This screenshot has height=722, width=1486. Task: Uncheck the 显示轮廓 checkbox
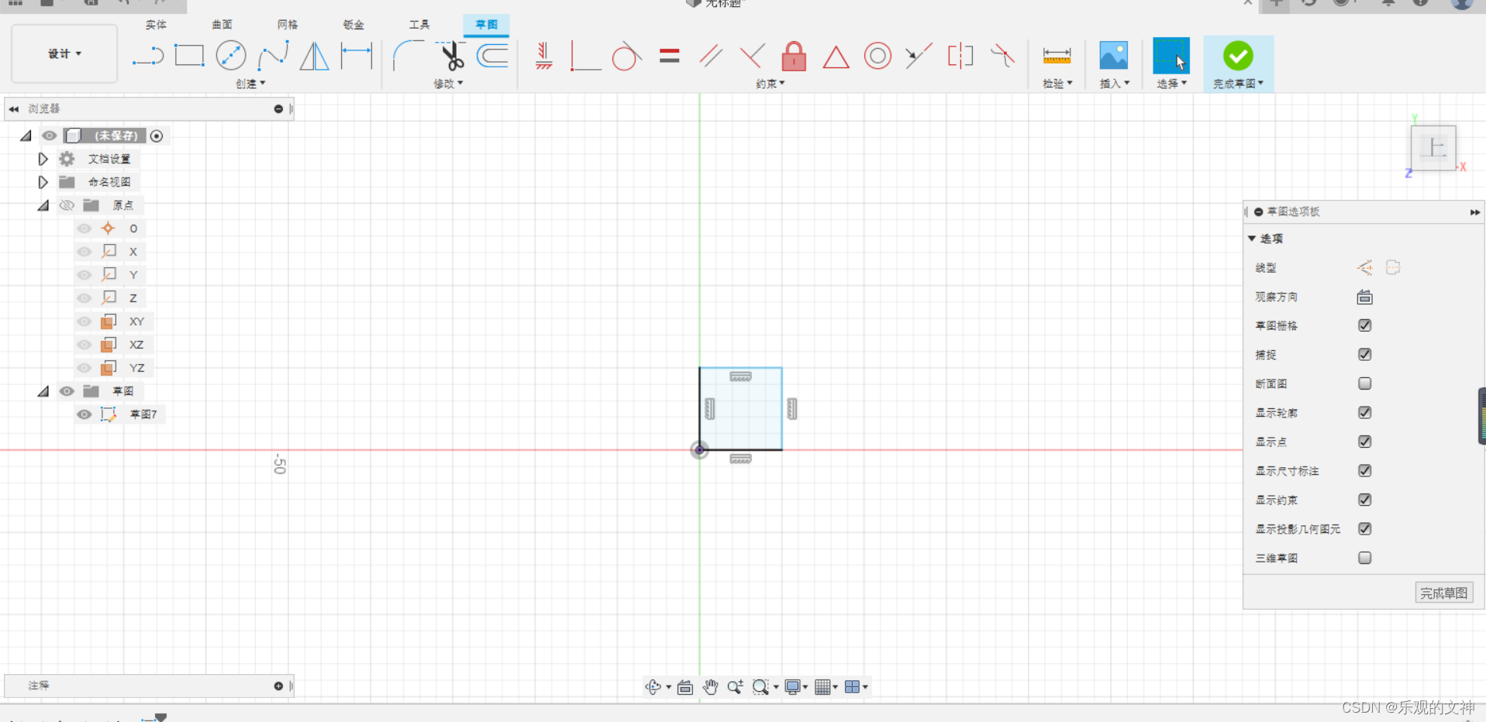pyautogui.click(x=1365, y=412)
